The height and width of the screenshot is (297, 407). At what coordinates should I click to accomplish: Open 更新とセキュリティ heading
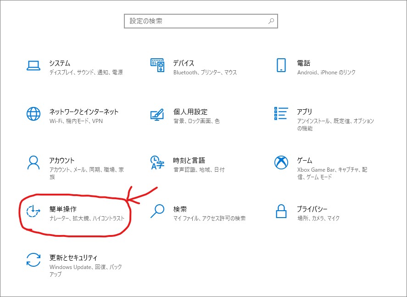tap(73, 258)
